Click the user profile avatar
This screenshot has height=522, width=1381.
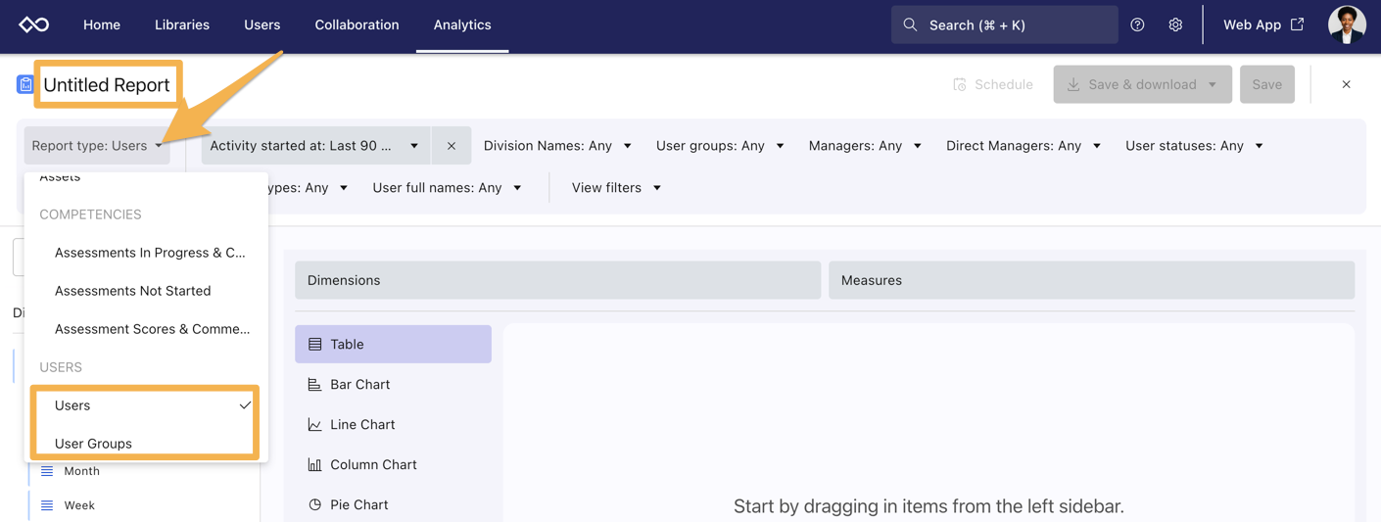click(1346, 24)
